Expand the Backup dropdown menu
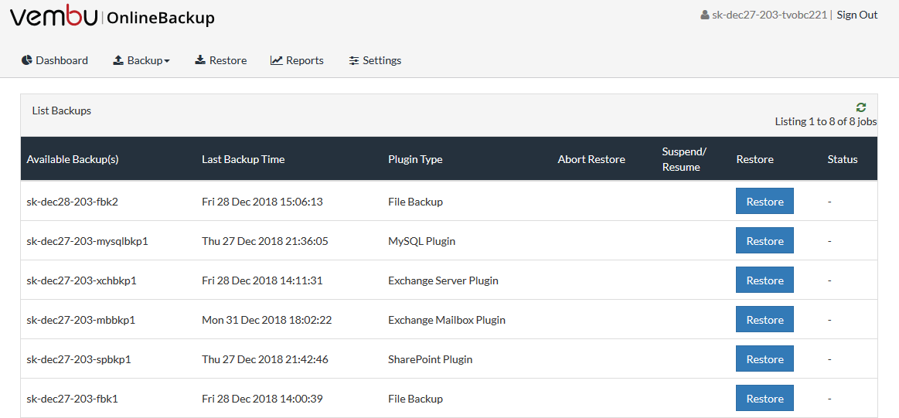Viewport: 899px width, 418px height. click(x=141, y=60)
